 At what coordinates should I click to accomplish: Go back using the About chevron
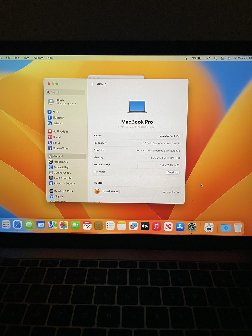point(92,84)
